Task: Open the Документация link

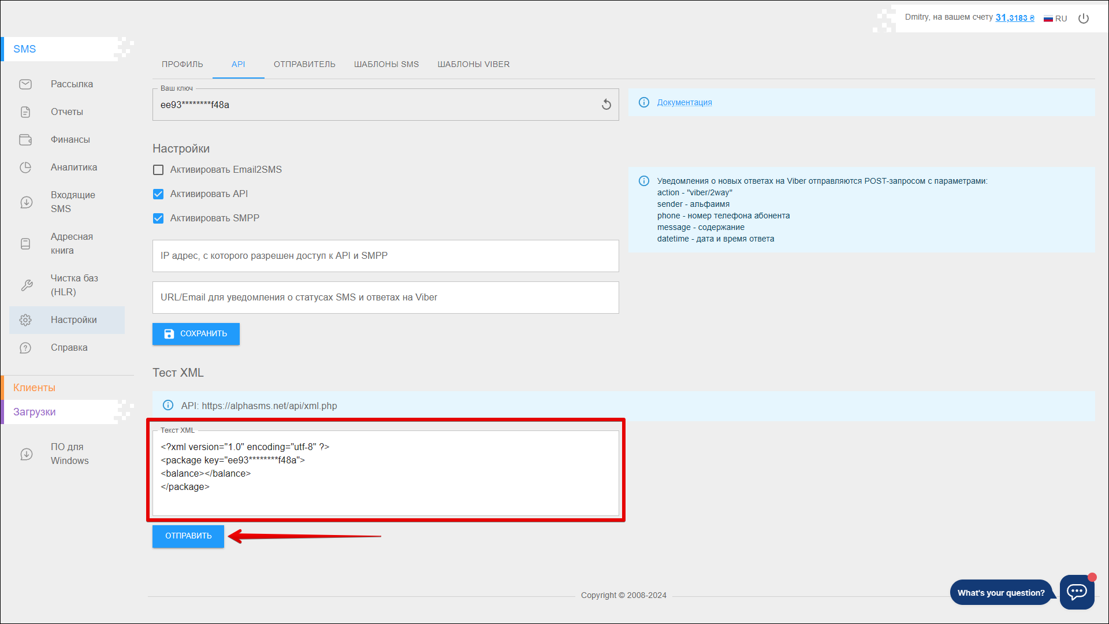Action: (684, 102)
